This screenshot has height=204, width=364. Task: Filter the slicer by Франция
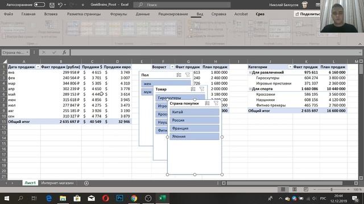click(x=195, y=128)
